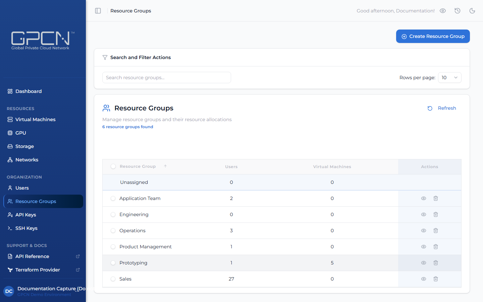Select the Prototyping row checkbox

point(113,263)
